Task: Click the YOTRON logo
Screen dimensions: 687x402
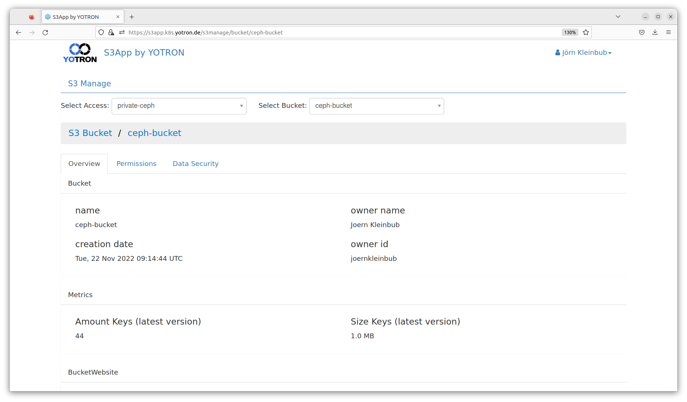Action: point(80,53)
